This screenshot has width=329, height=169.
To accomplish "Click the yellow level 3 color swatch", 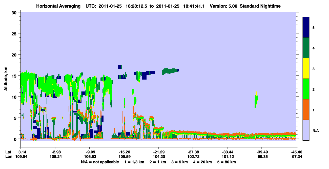I will (x=306, y=68).
